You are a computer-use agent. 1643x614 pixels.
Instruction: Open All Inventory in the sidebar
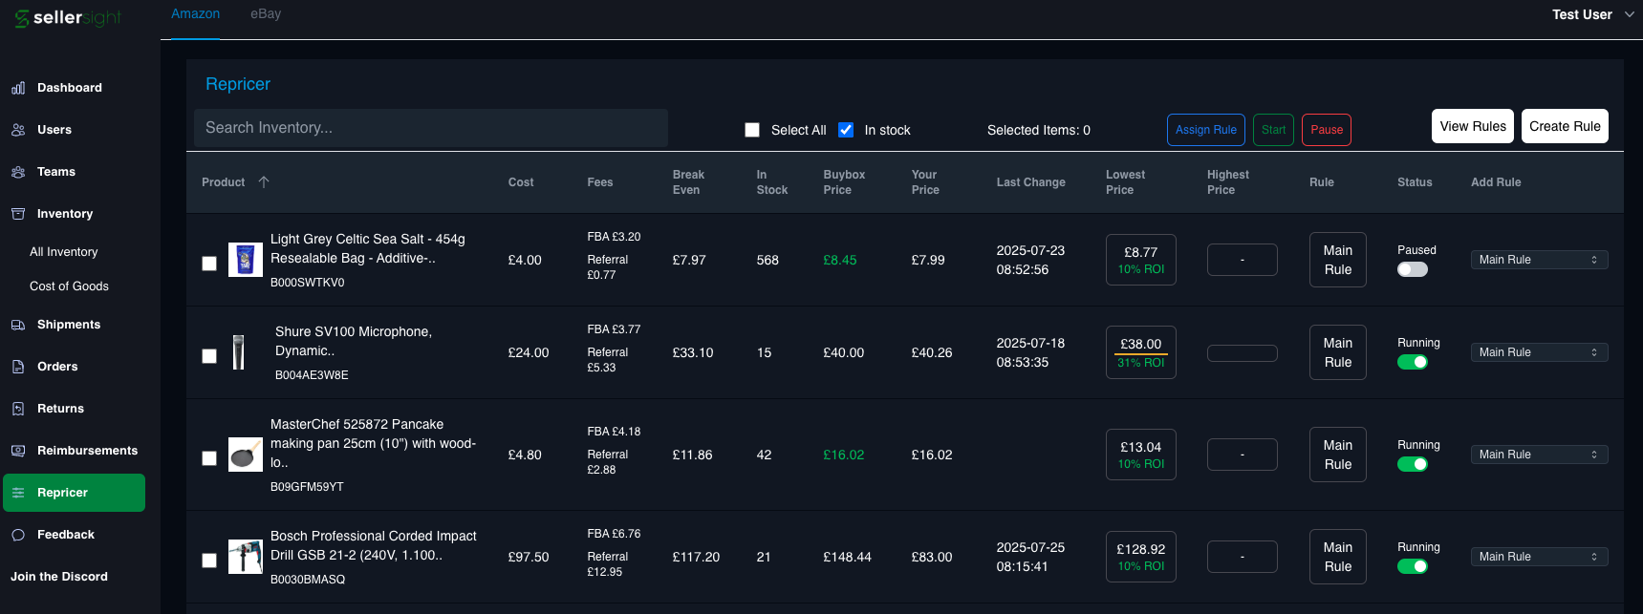click(64, 252)
